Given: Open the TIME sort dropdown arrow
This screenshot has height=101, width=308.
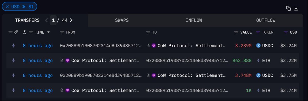Looking at the screenshot, I should click(x=49, y=32).
